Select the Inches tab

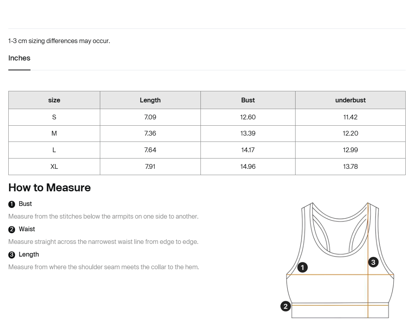click(x=19, y=58)
